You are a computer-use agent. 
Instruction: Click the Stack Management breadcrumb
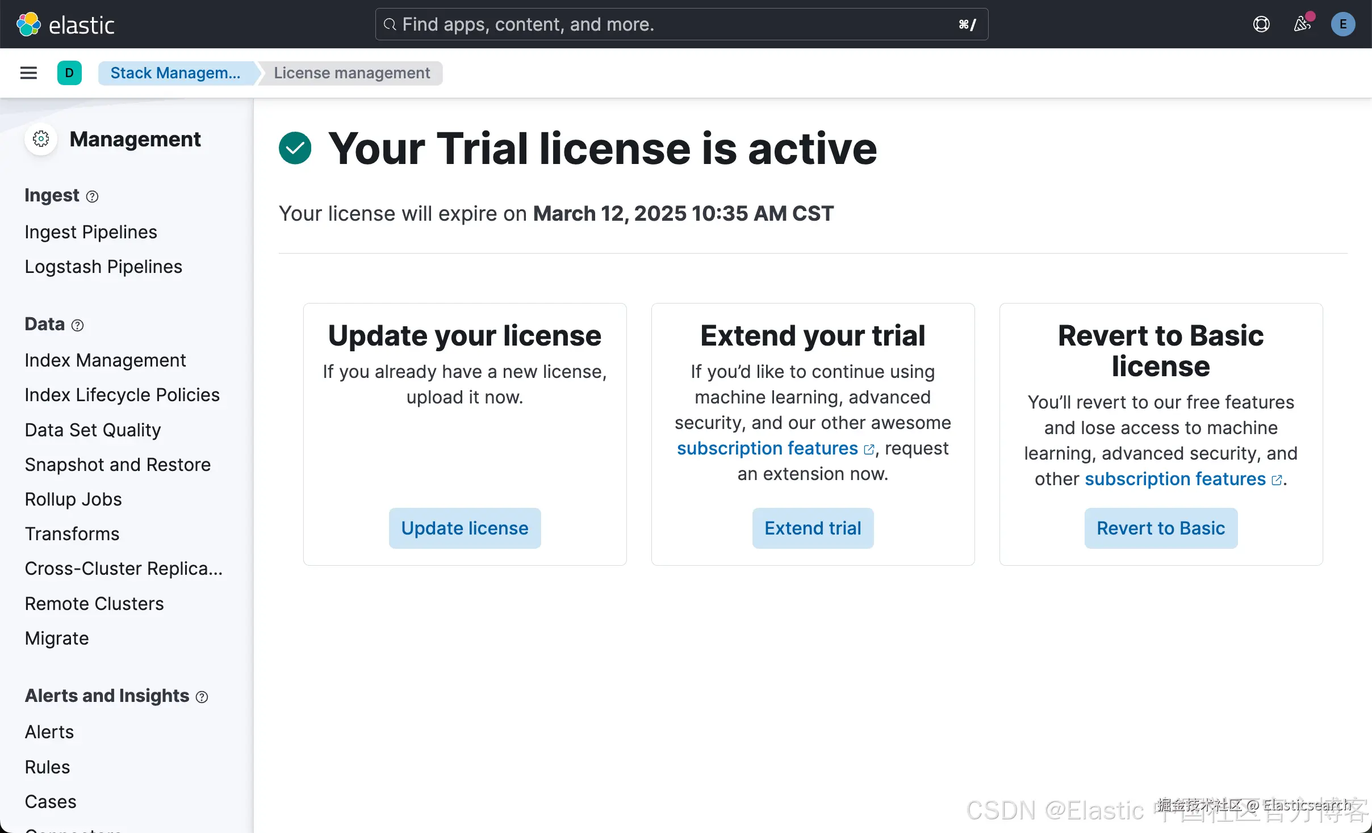click(175, 73)
